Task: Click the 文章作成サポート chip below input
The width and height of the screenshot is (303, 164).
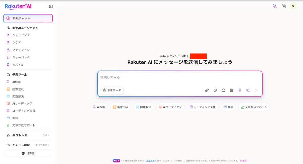Action: (254, 107)
